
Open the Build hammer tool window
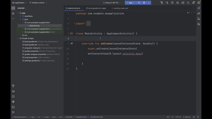coord(13,86)
